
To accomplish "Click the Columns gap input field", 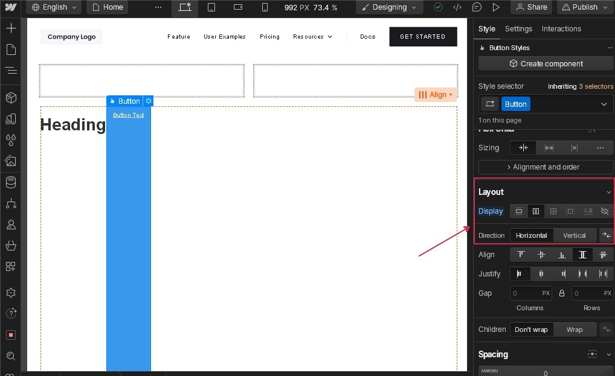I will click(x=524, y=293).
